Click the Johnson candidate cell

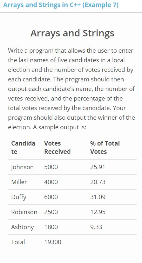22,167
